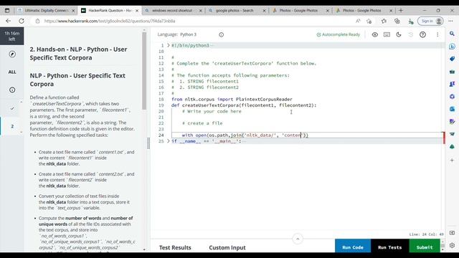This screenshot has width=459, height=258.
Task: Open edge sidebar settings gear
Action: [x=452, y=245]
